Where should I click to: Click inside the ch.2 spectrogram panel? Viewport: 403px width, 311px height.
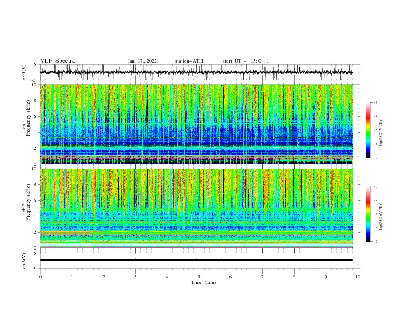pos(196,208)
